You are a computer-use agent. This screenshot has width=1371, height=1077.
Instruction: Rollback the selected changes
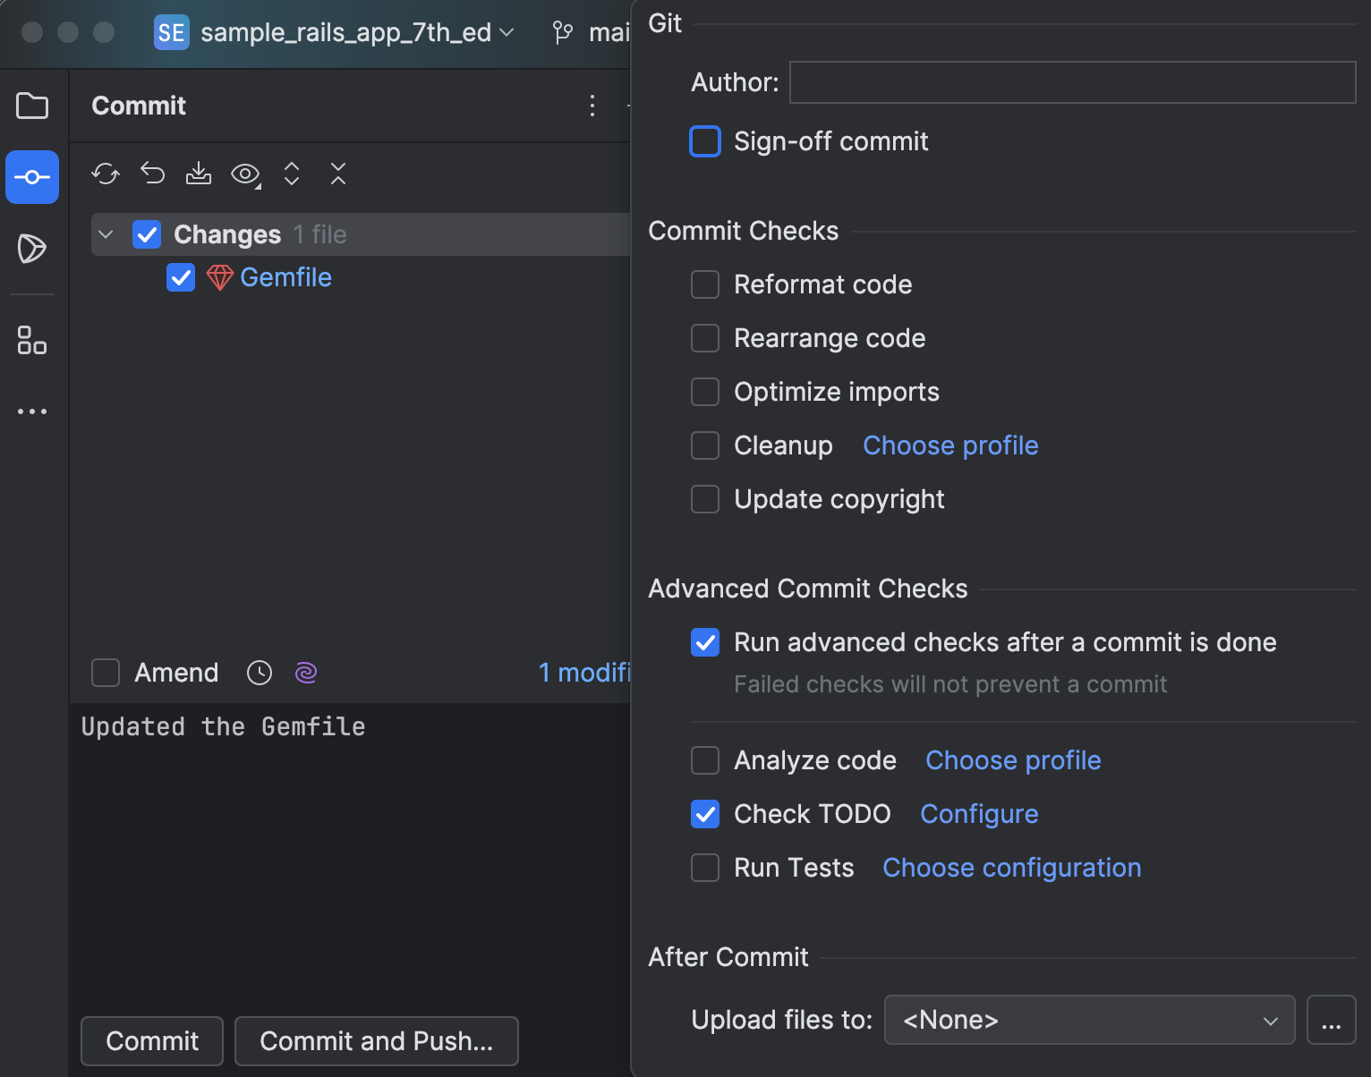coord(151,174)
